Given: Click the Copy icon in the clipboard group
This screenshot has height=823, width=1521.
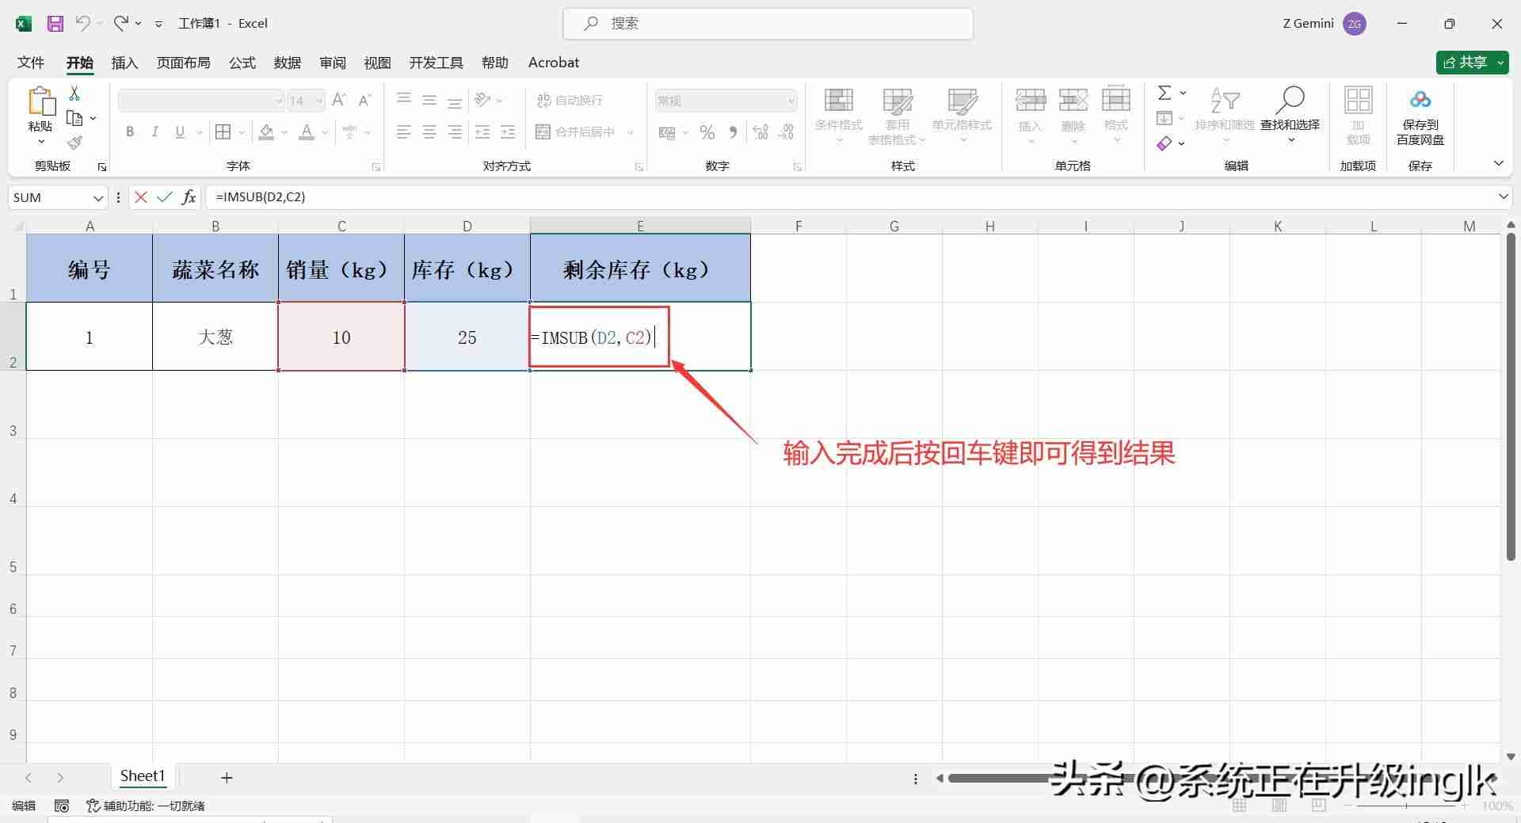Looking at the screenshot, I should point(75,118).
